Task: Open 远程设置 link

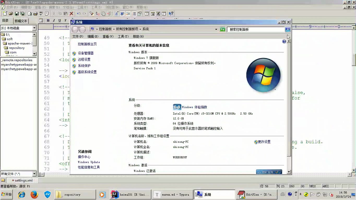Action: tap(84, 59)
